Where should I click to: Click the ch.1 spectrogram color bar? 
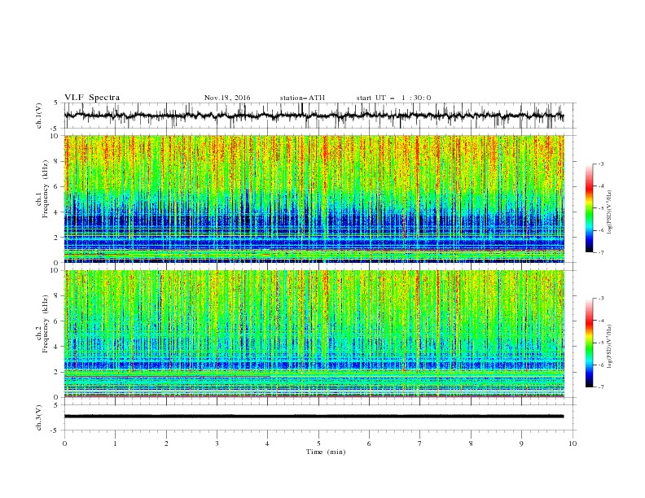point(589,208)
